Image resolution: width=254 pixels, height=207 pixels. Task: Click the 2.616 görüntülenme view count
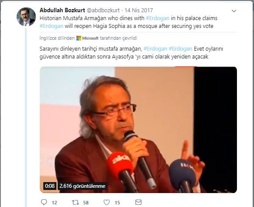point(82,186)
